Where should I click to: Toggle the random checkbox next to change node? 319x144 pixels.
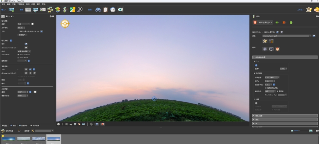[x=277, y=91]
